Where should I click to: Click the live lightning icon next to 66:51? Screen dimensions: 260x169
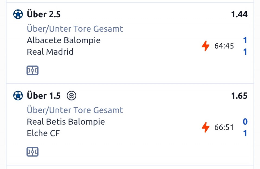tap(206, 127)
